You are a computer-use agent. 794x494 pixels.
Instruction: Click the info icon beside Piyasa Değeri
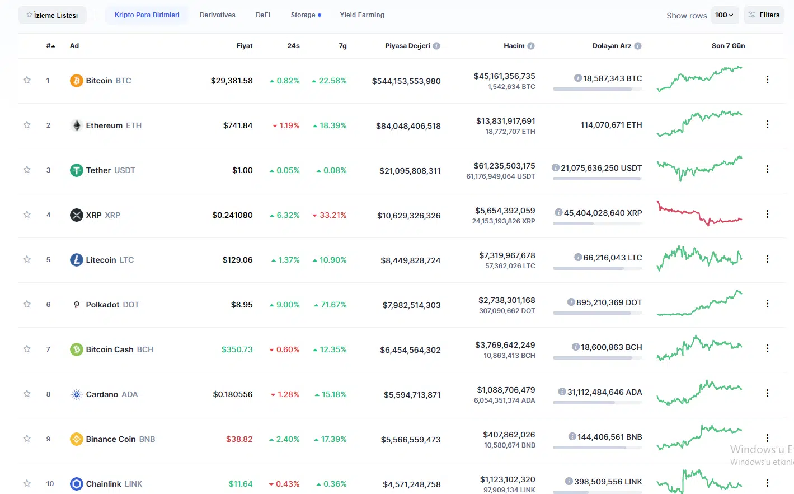click(x=436, y=46)
